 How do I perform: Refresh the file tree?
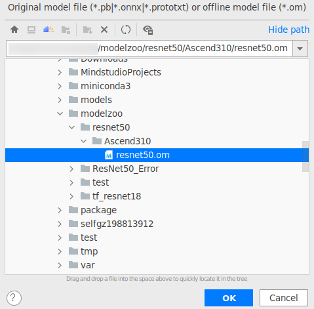click(x=126, y=30)
